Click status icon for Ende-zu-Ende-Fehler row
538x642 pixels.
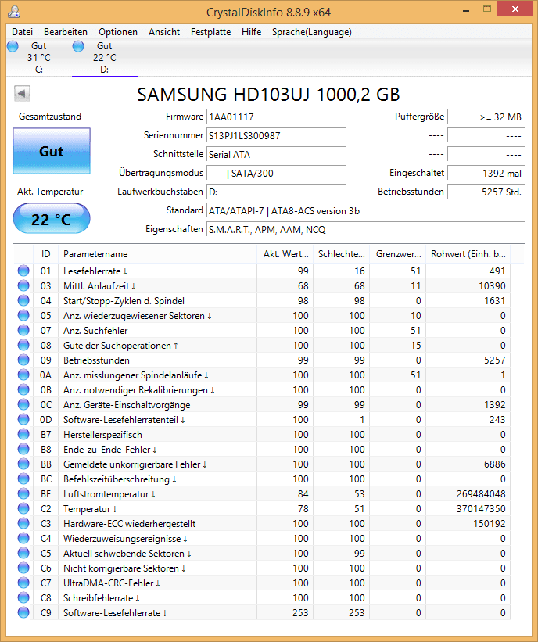[23, 450]
